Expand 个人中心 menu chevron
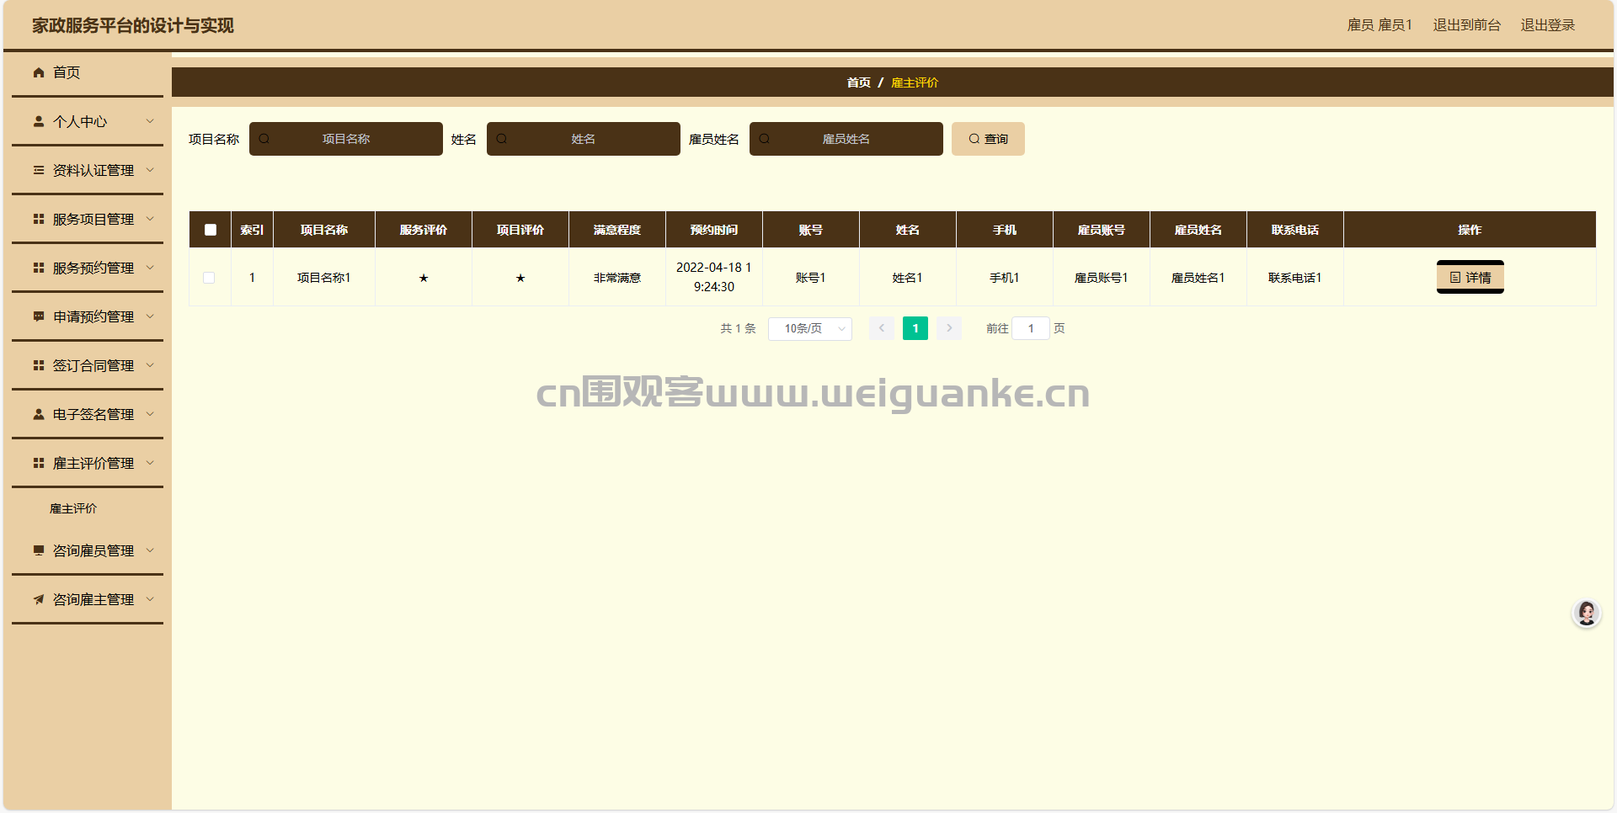Screen dimensions: 1617x813 [x=150, y=121]
